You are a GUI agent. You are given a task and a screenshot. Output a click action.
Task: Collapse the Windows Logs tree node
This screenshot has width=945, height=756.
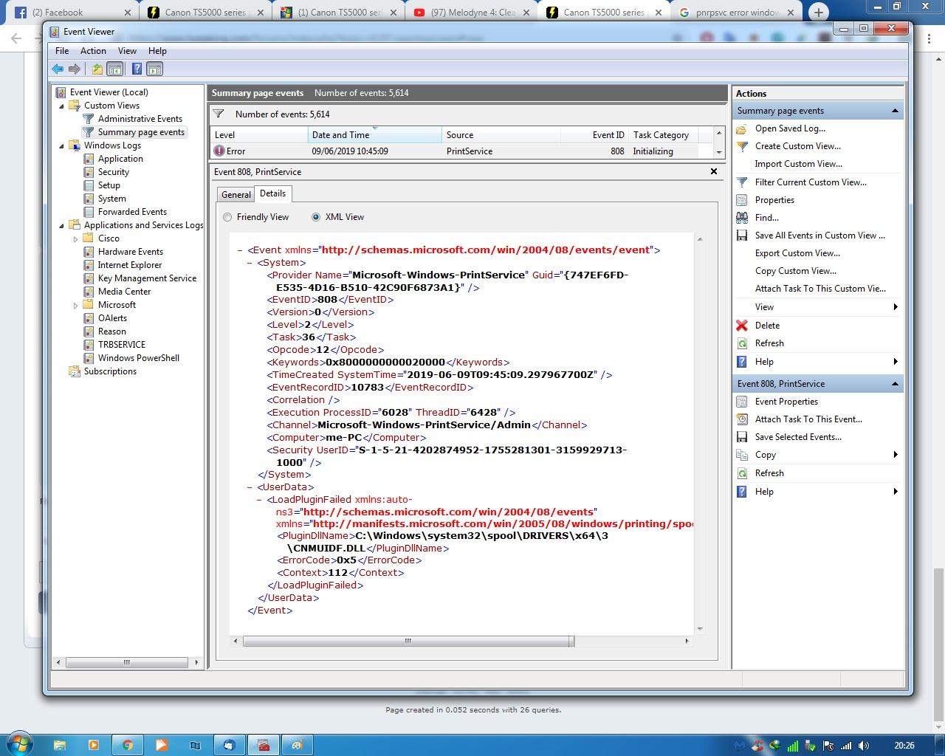coord(62,146)
